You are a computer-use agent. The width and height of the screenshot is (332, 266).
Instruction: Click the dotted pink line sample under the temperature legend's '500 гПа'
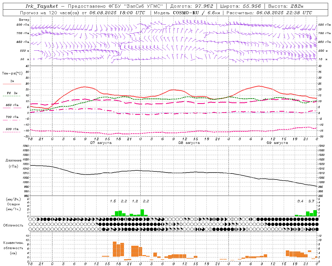click(x=12, y=132)
